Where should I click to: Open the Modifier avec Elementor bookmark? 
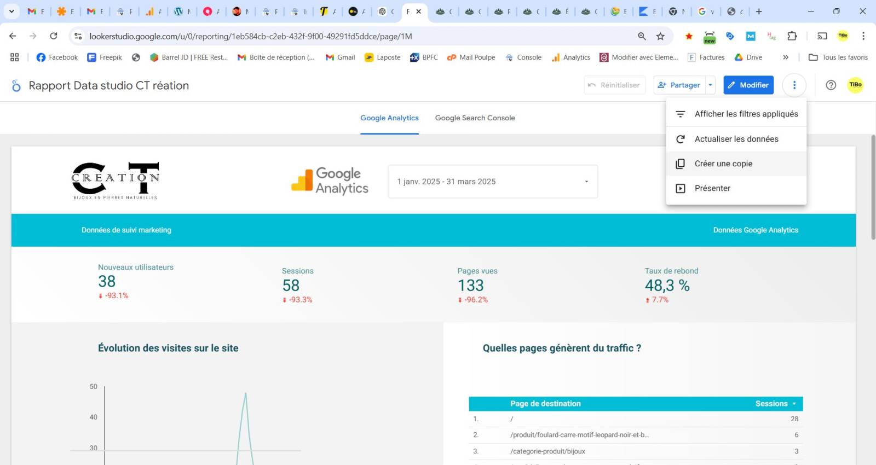[x=638, y=57]
